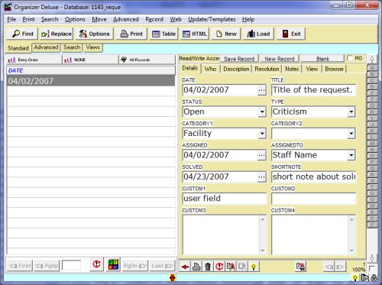Switch to the Description tab

click(x=236, y=69)
